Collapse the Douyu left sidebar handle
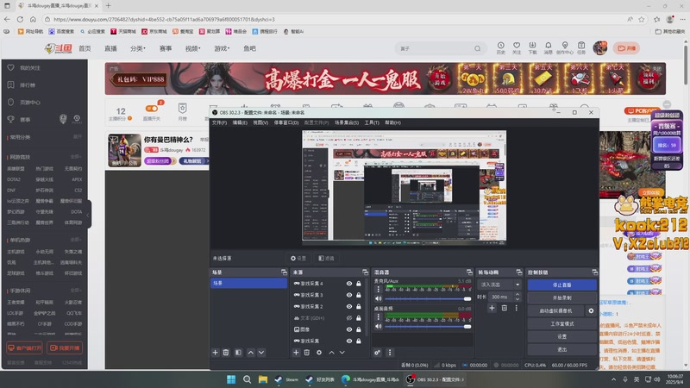 pyautogui.click(x=88, y=215)
